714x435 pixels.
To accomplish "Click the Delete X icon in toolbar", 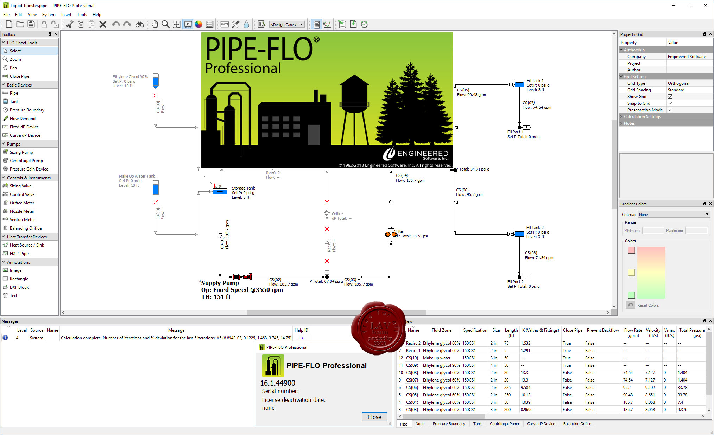I will (103, 24).
